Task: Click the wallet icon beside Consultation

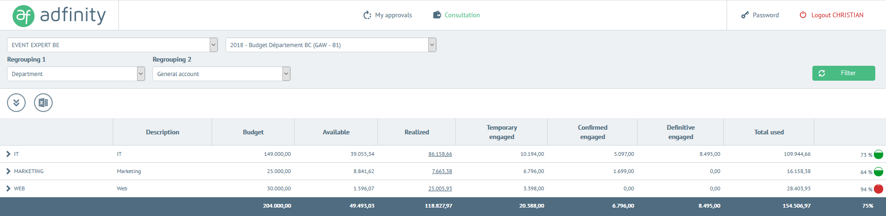Action: tap(437, 15)
